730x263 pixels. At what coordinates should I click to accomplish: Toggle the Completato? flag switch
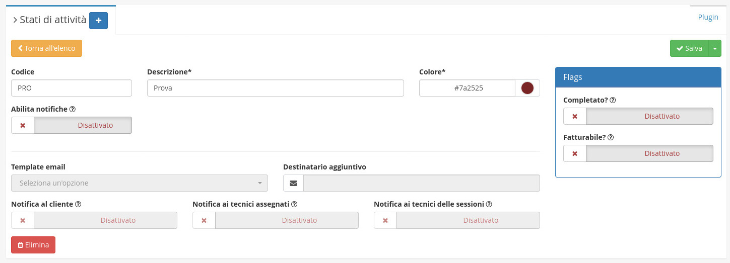pyautogui.click(x=638, y=116)
